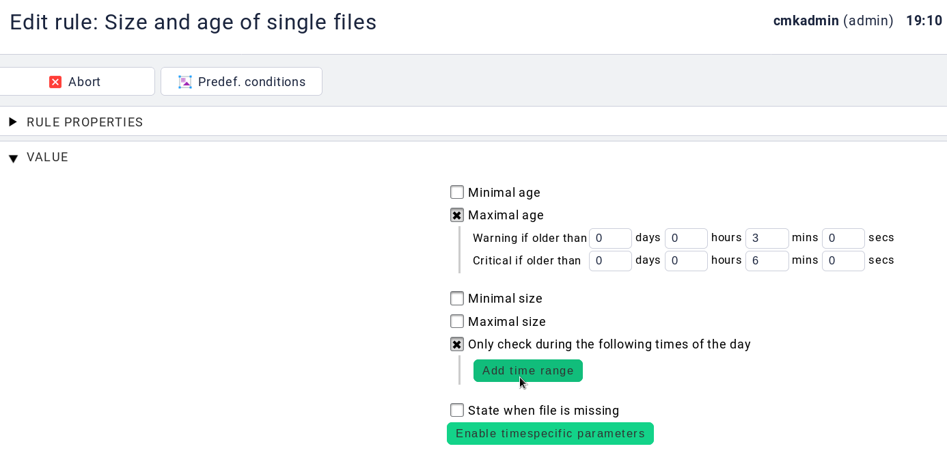Screen dimensions: 947x453
Task: Enable State when file is missing
Action: (x=457, y=410)
